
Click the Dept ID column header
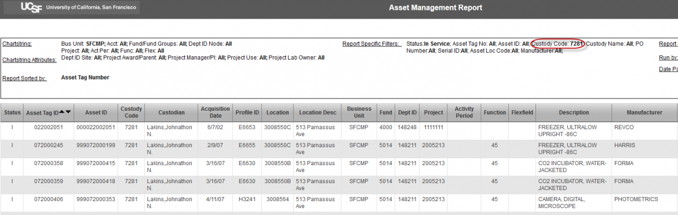click(407, 112)
